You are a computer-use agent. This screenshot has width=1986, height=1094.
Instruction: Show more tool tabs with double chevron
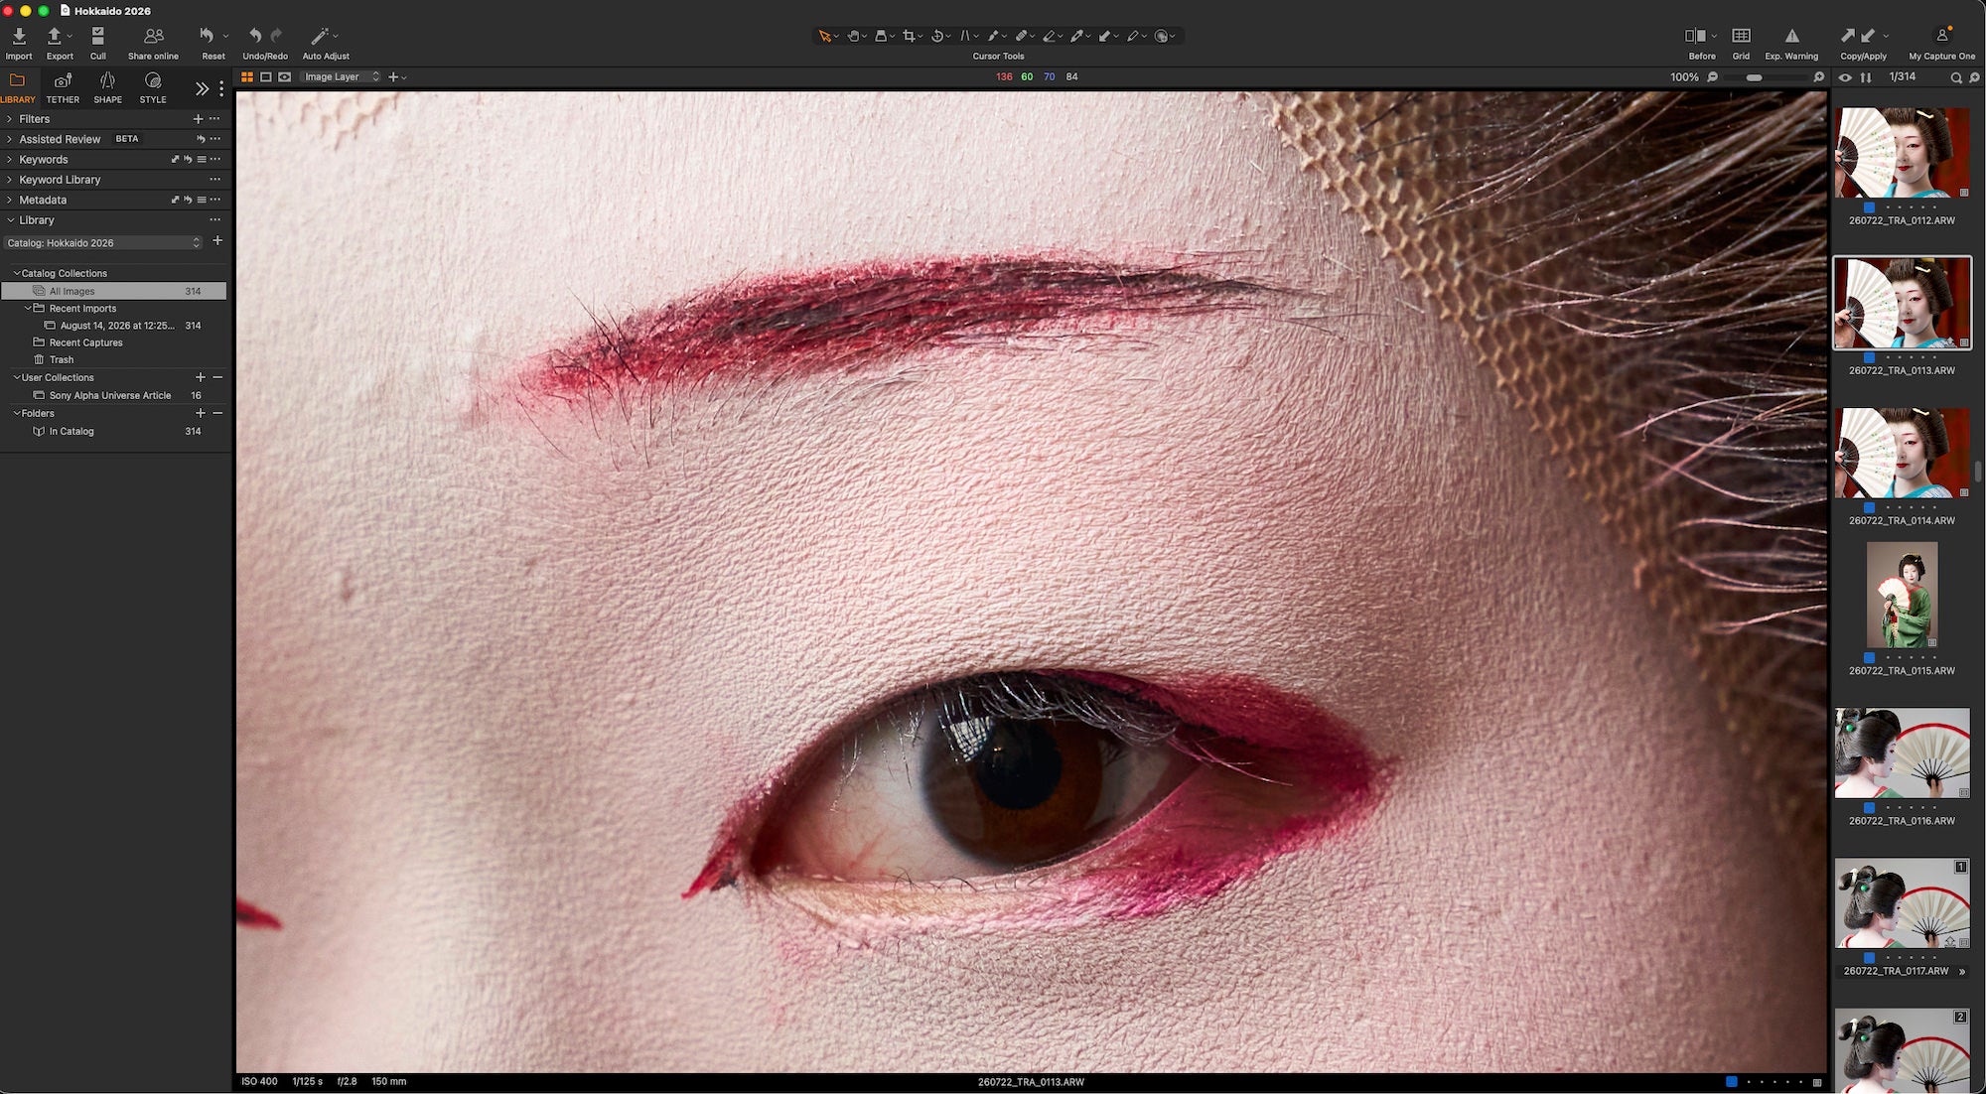pyautogui.click(x=202, y=88)
